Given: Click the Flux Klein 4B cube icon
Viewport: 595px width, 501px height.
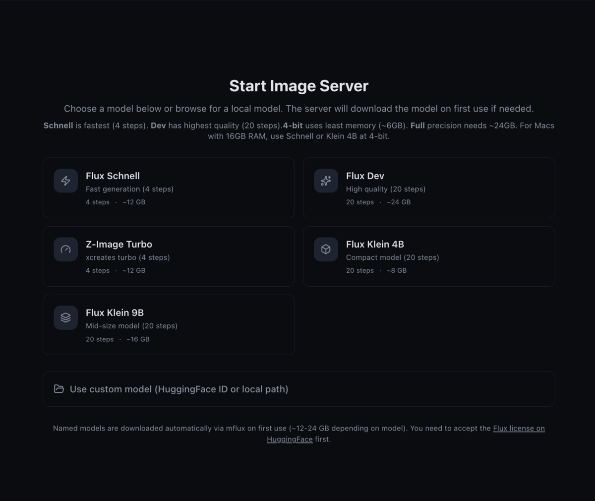Looking at the screenshot, I should click(326, 250).
